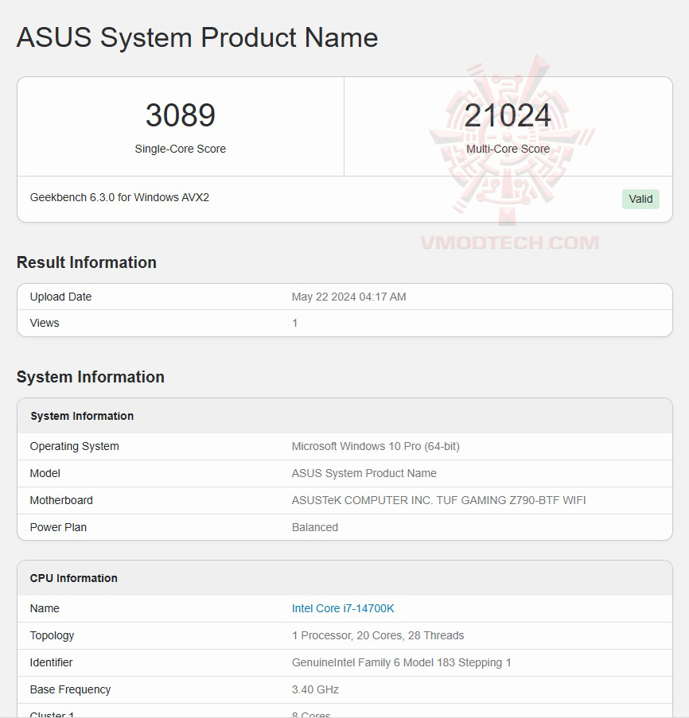Click the May 22 2024 upload date value

348,297
